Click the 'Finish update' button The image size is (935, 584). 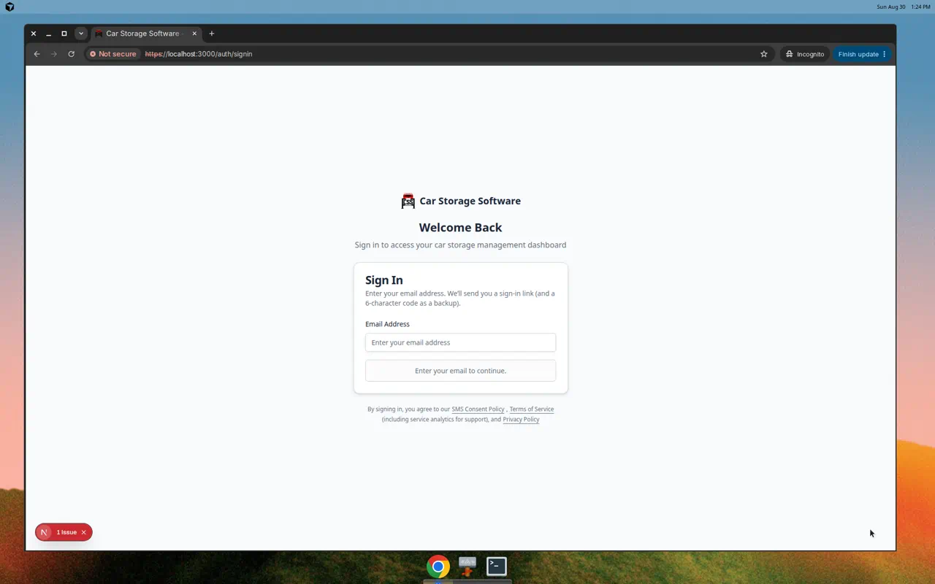click(x=863, y=54)
